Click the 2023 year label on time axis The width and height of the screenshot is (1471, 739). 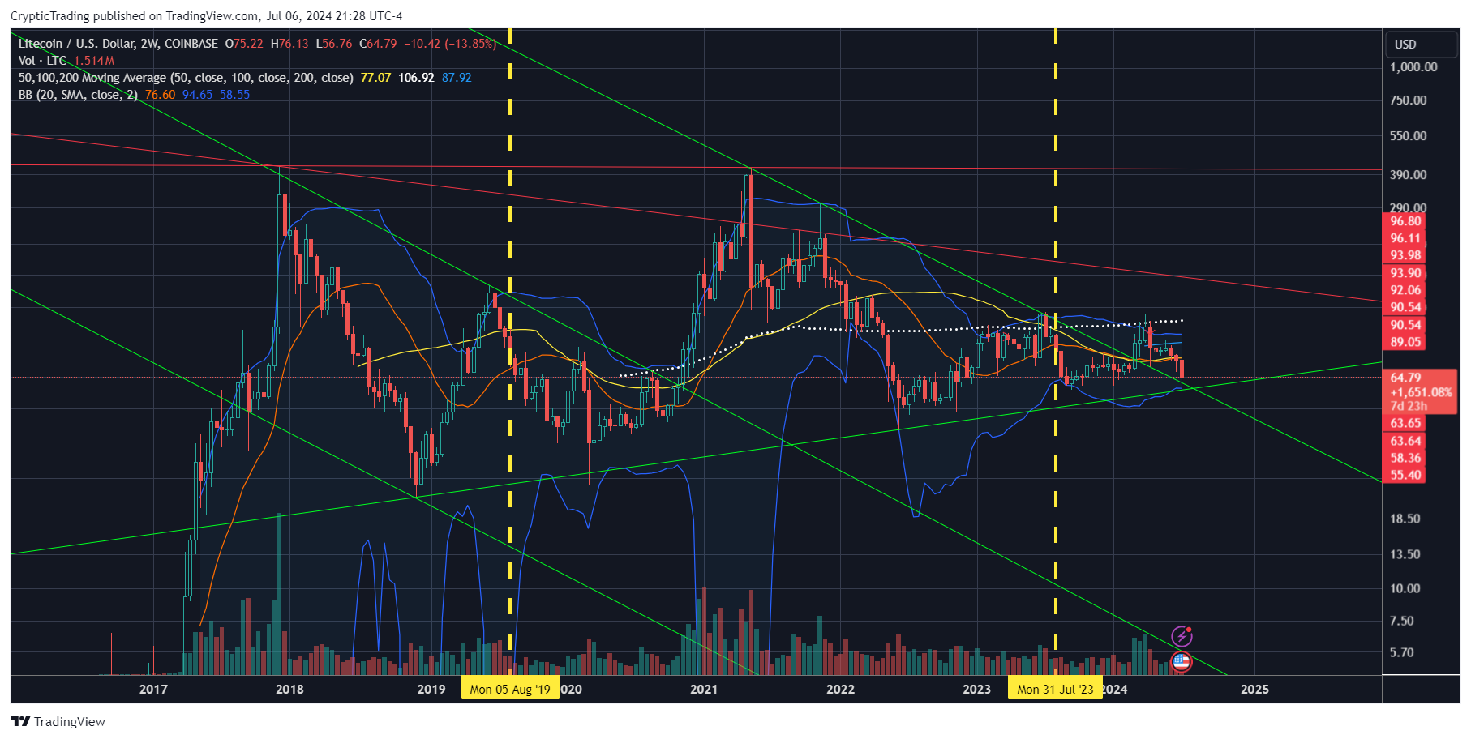click(x=976, y=690)
